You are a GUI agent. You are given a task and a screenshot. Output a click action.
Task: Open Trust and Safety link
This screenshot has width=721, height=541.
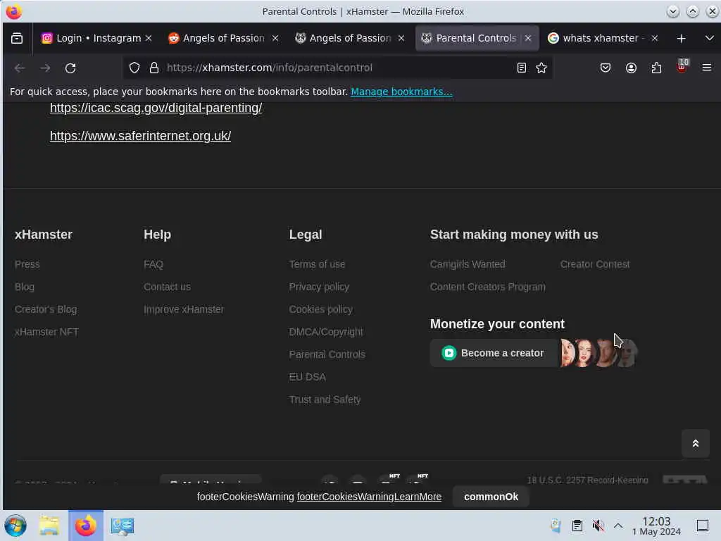tap(325, 399)
